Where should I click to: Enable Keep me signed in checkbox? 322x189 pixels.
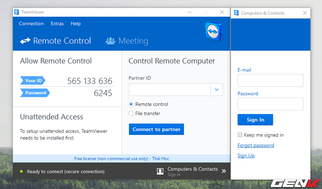239,135
